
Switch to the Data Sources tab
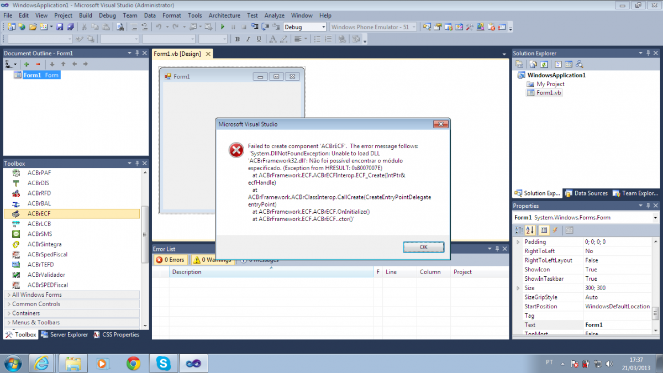click(586, 193)
